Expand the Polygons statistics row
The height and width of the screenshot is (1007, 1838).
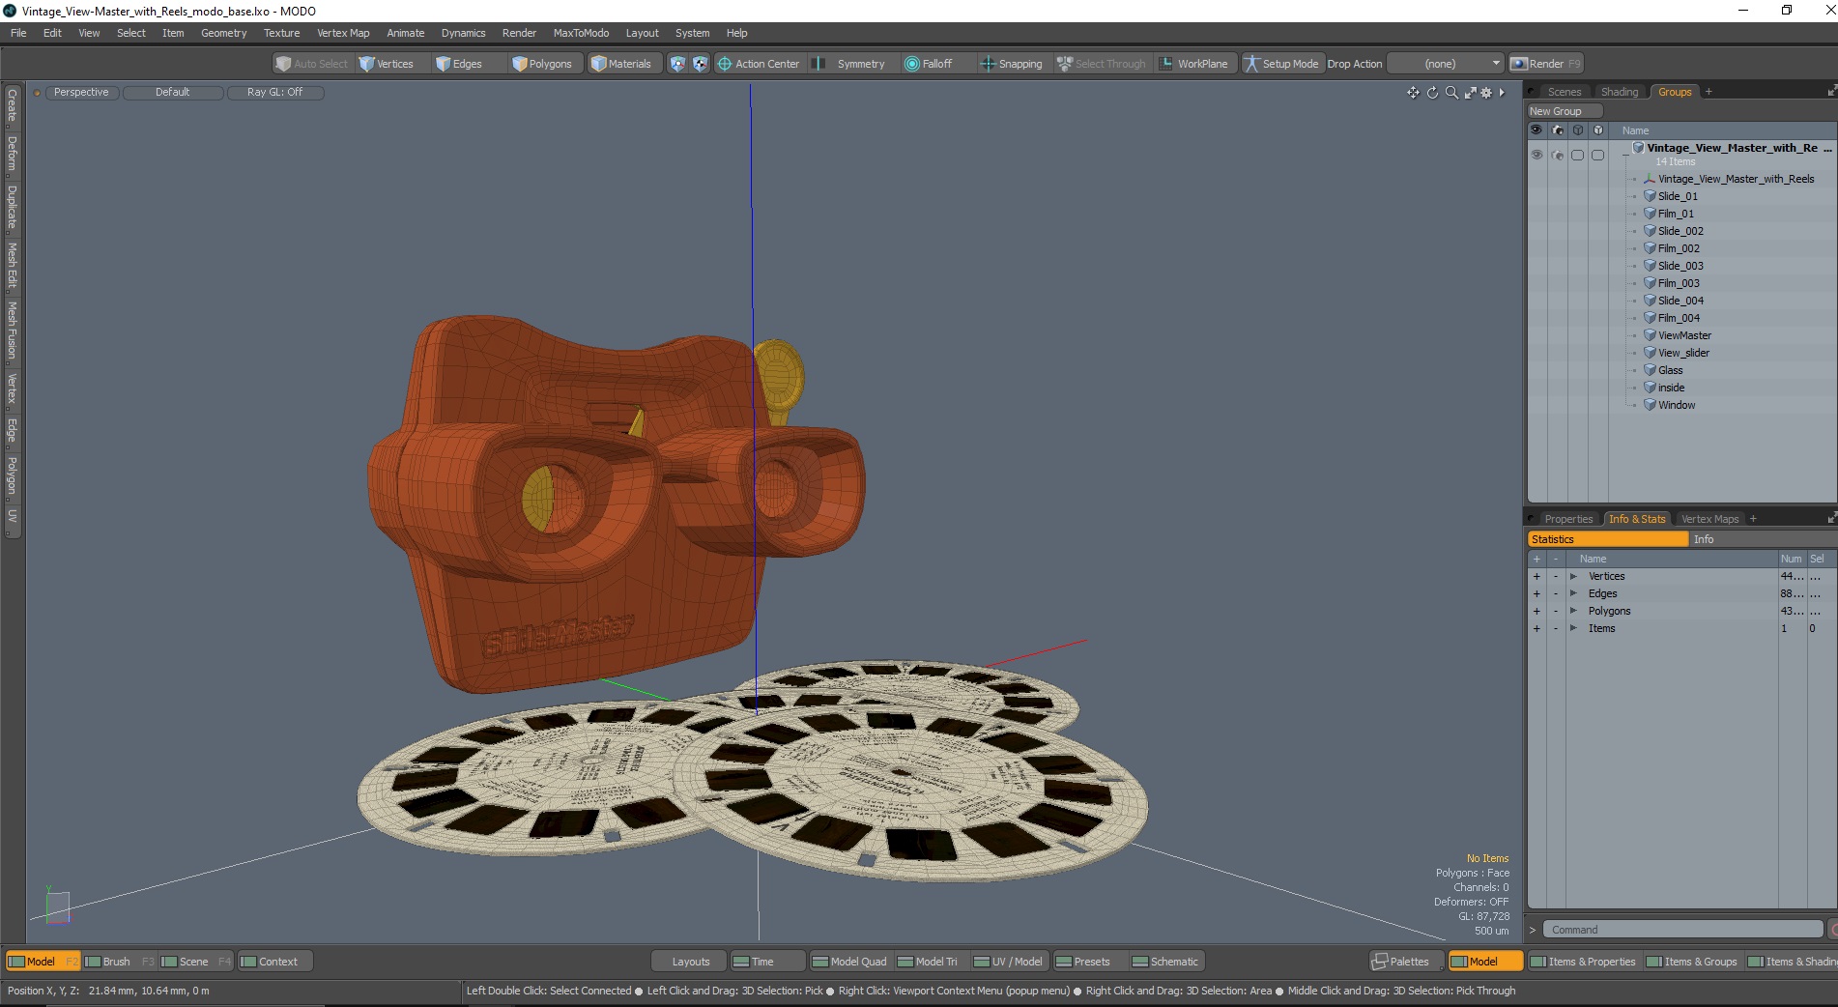pyautogui.click(x=1573, y=612)
